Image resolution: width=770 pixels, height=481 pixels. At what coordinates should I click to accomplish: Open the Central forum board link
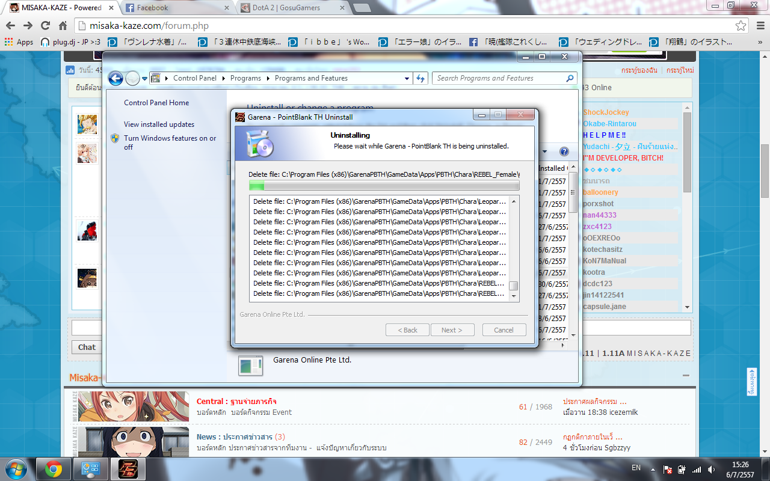pyautogui.click(x=236, y=401)
